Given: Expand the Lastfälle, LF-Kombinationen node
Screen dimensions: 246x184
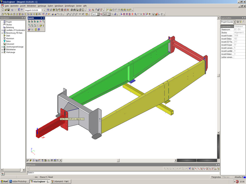Looking at the screenshot, I should 2,30.
